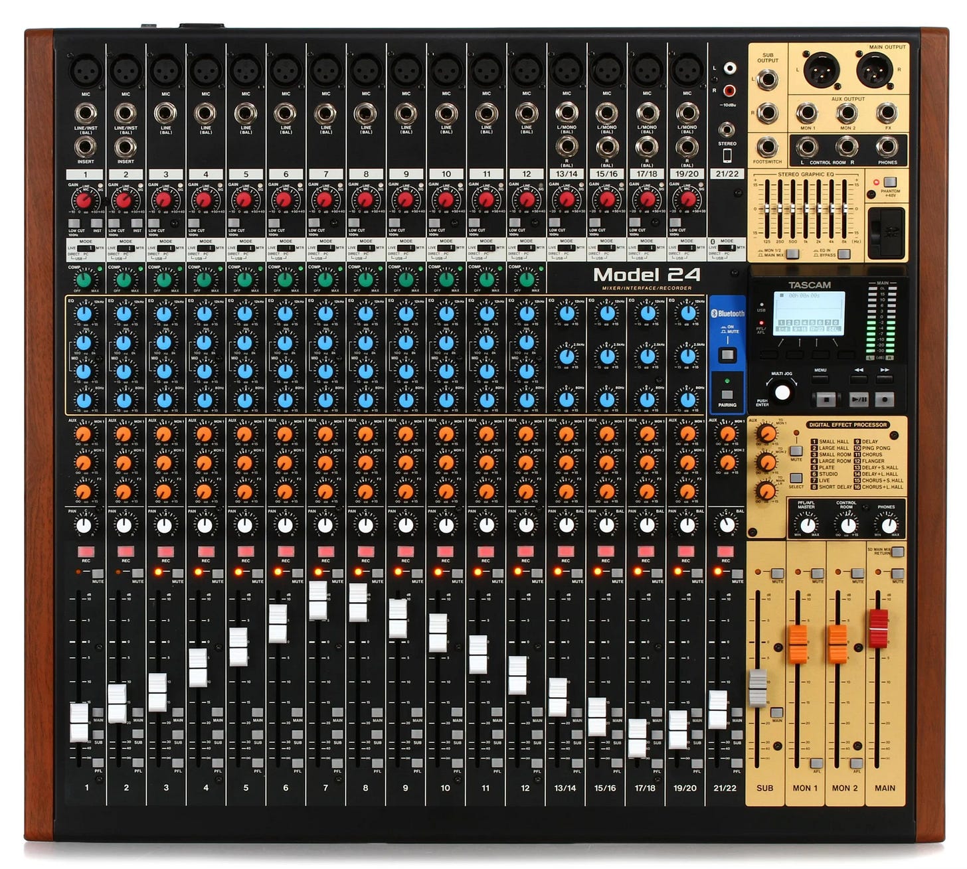This screenshot has height=869, width=967.
Task: Hit the record transport button with the dot
Action: tap(885, 399)
